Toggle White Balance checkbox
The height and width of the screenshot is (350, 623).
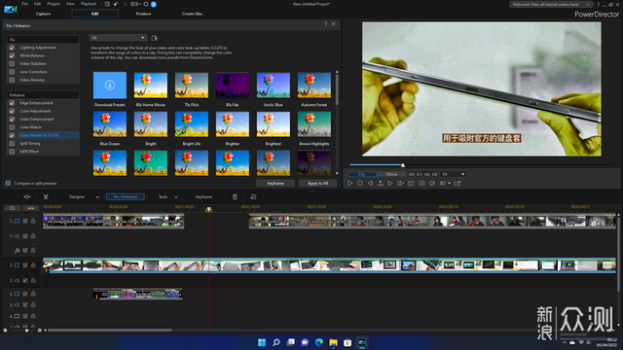pos(12,55)
